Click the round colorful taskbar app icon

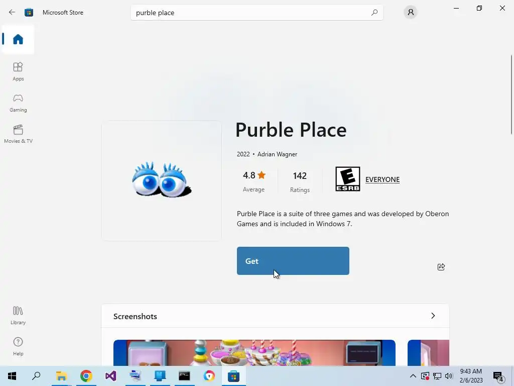point(209,376)
